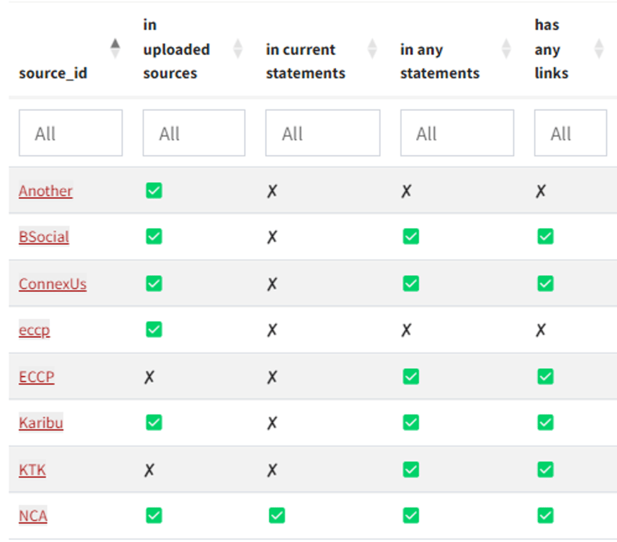Open the 'in uploaded sources' filter box
The width and height of the screenshot is (617, 542).
194,133
